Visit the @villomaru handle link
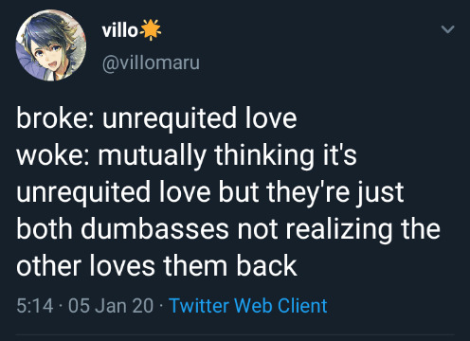This screenshot has height=341, width=470. click(151, 63)
